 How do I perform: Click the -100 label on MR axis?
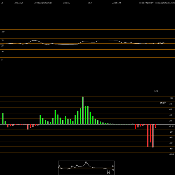tap(171, 154)
